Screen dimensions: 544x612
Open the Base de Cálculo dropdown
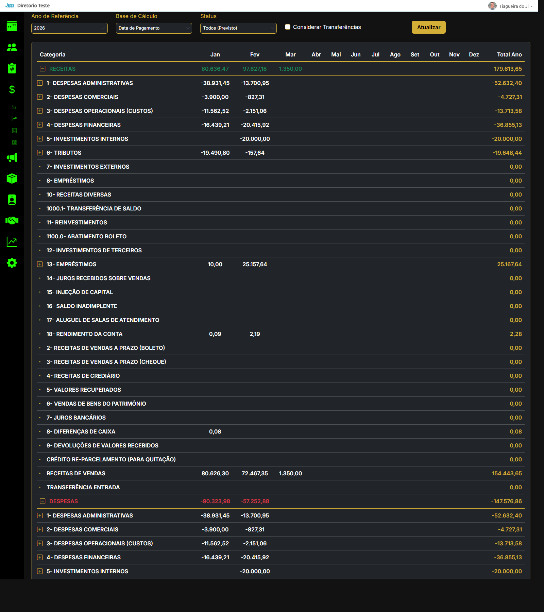pos(154,28)
